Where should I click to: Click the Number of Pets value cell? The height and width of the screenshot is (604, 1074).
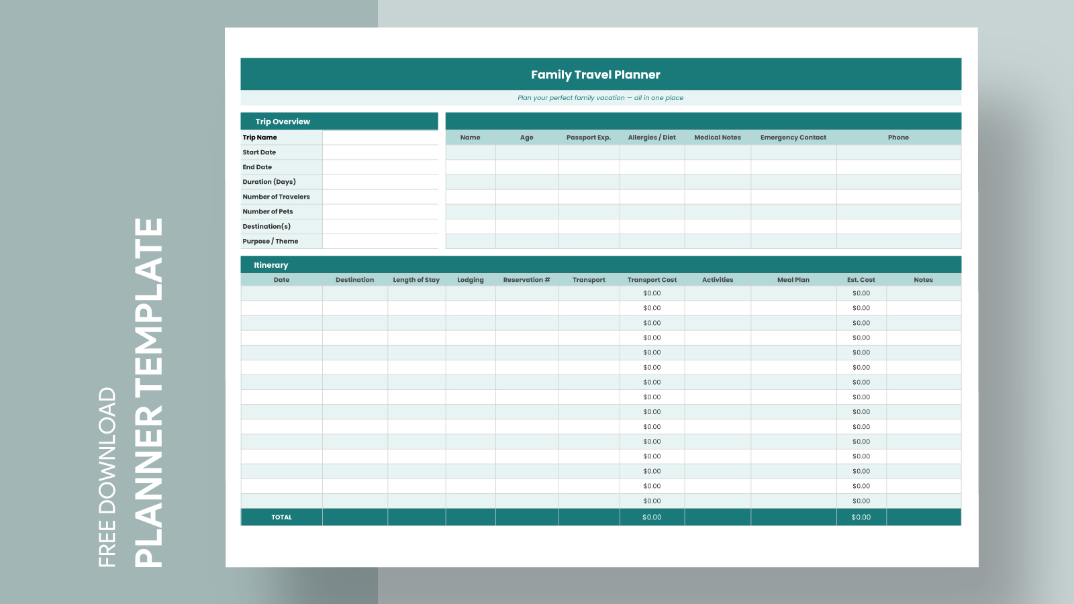(380, 211)
